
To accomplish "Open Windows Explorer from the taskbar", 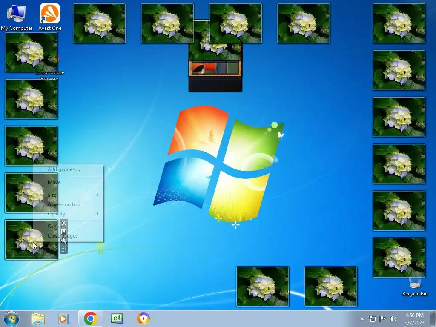I will [38, 318].
